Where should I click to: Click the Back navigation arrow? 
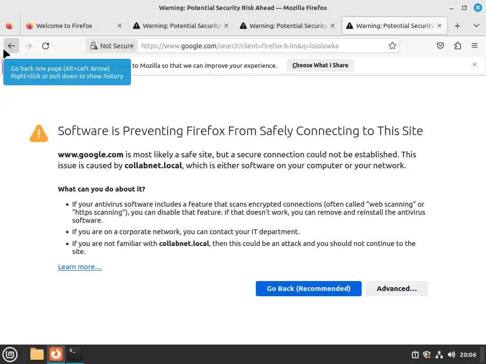11,46
